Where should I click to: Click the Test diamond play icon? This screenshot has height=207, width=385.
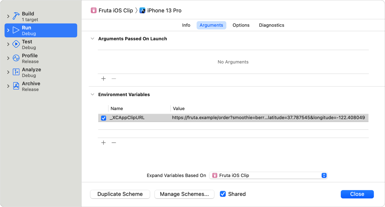click(x=16, y=44)
